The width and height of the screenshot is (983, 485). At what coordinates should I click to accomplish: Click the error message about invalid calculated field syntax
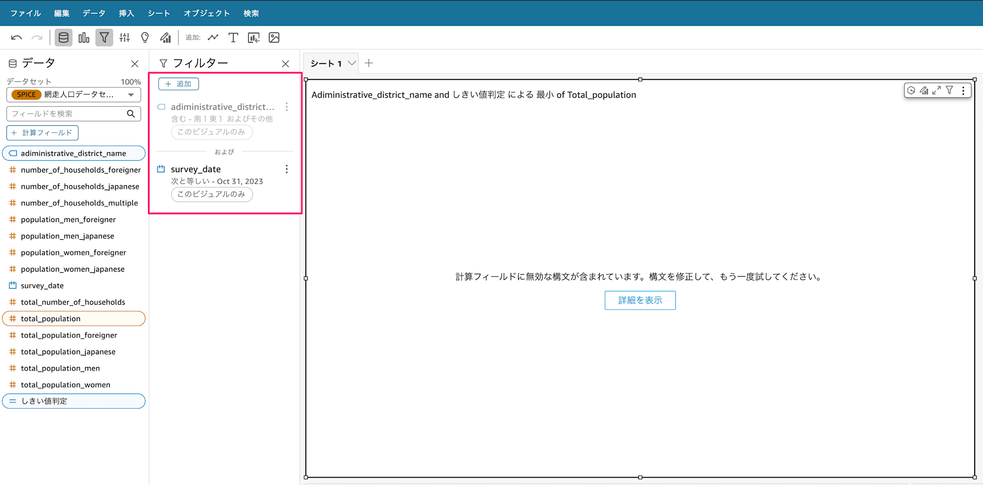click(x=639, y=277)
